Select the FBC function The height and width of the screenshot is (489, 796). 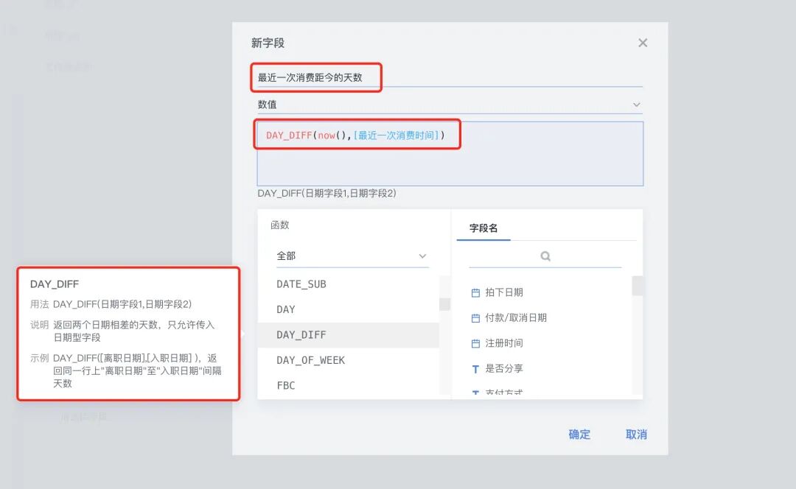coord(284,384)
